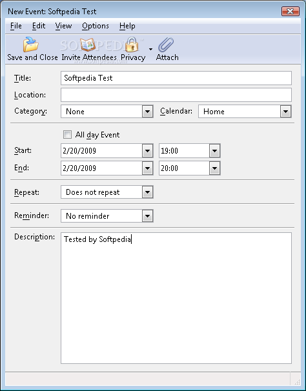The image size is (306, 391).
Task: Click the Privacy padlock icon
Action: (132, 45)
